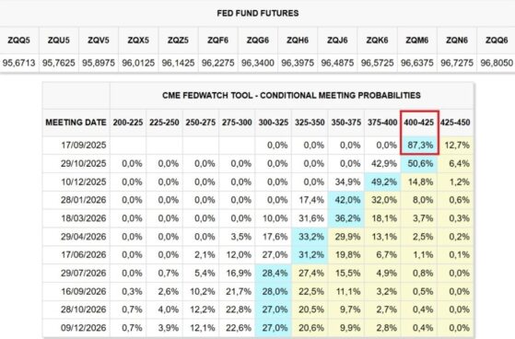Screen dimensions: 515x339
Task: Select the 42,0% cell for 28/01/2026
Action: (347, 200)
